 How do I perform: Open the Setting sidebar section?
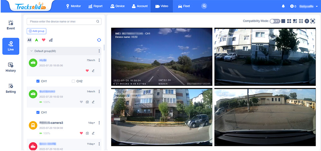tap(11, 89)
